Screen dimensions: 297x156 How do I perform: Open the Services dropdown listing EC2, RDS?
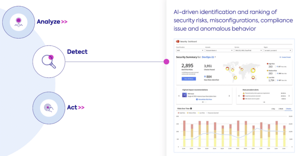coord(249,50)
